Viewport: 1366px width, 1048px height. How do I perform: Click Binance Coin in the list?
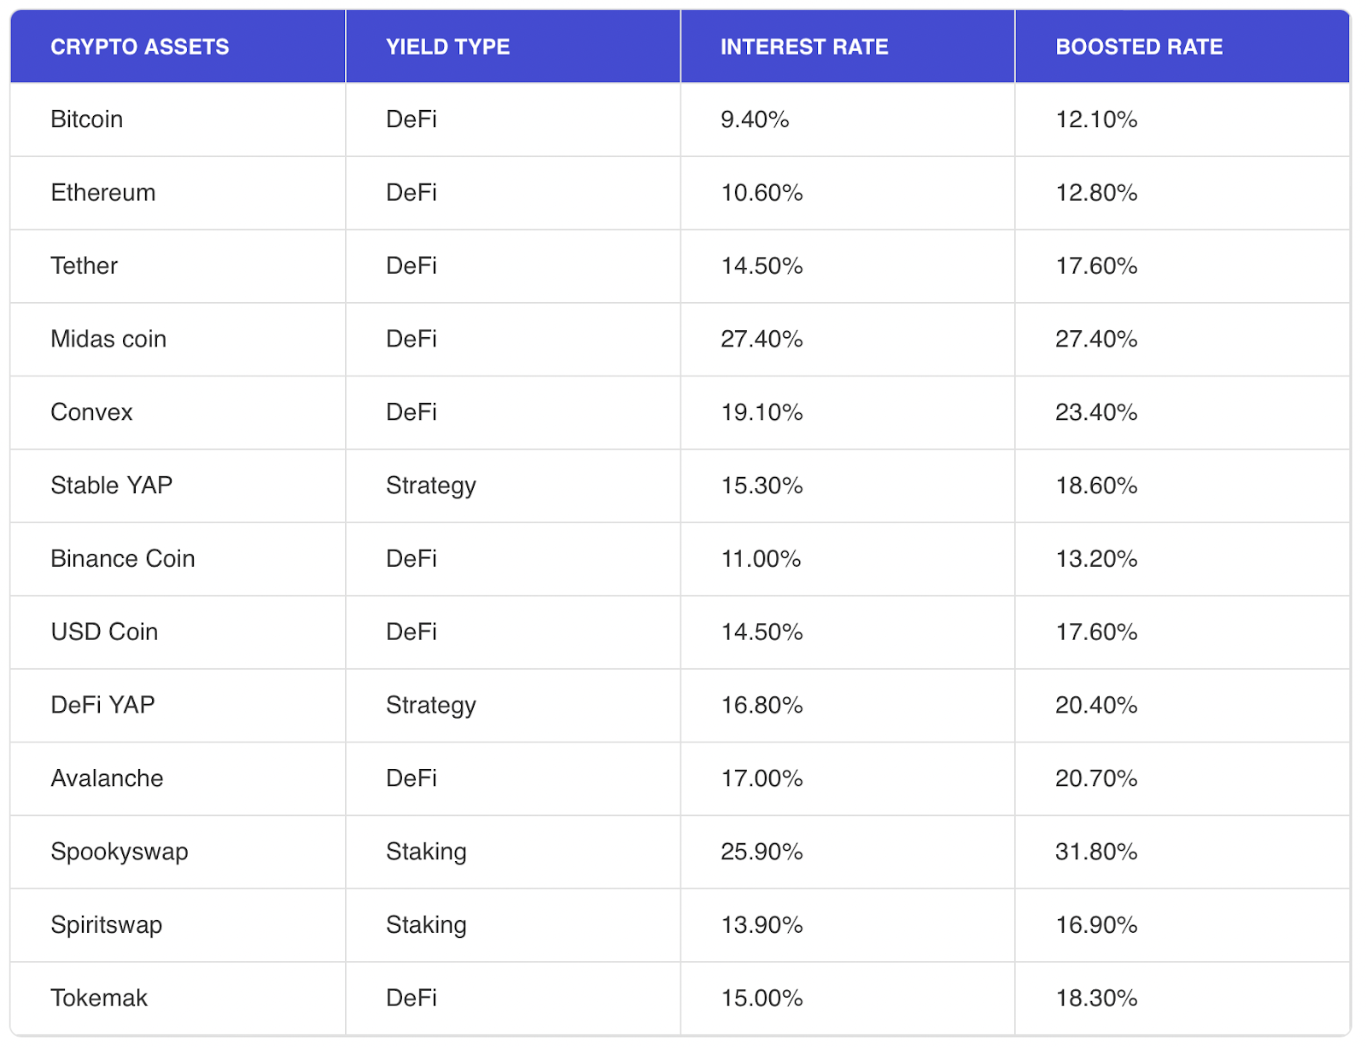click(x=123, y=559)
